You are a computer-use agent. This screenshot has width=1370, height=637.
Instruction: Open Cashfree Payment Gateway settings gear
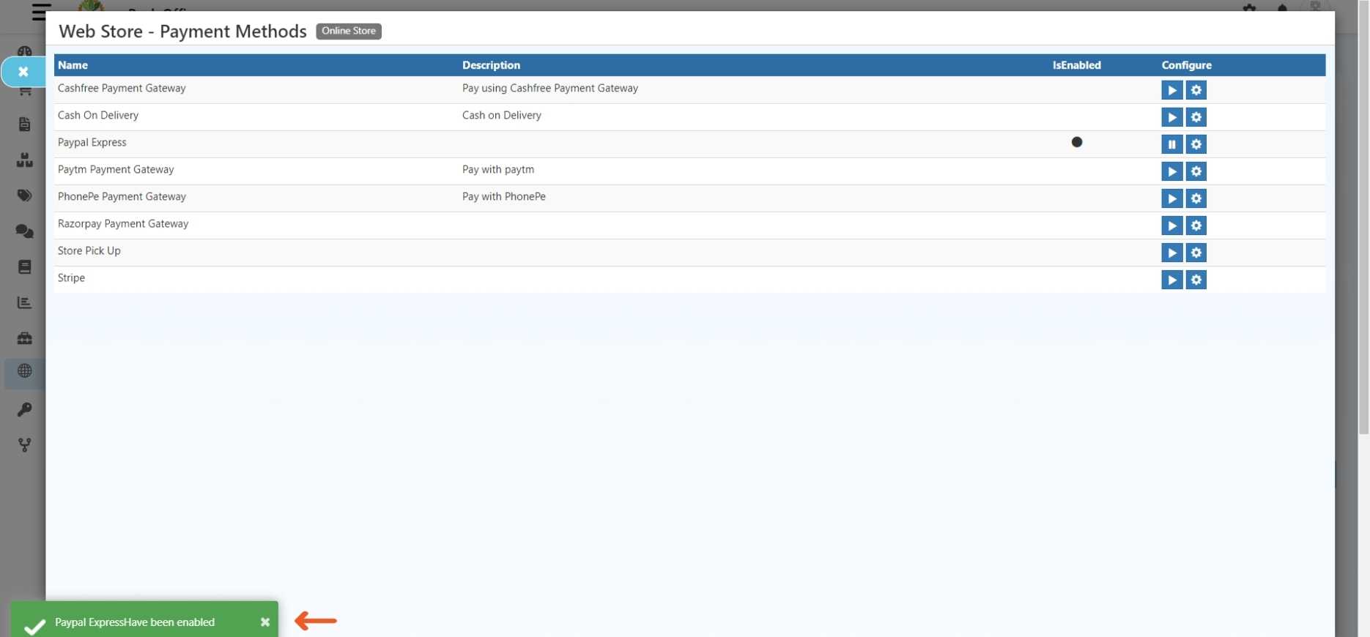click(1196, 90)
